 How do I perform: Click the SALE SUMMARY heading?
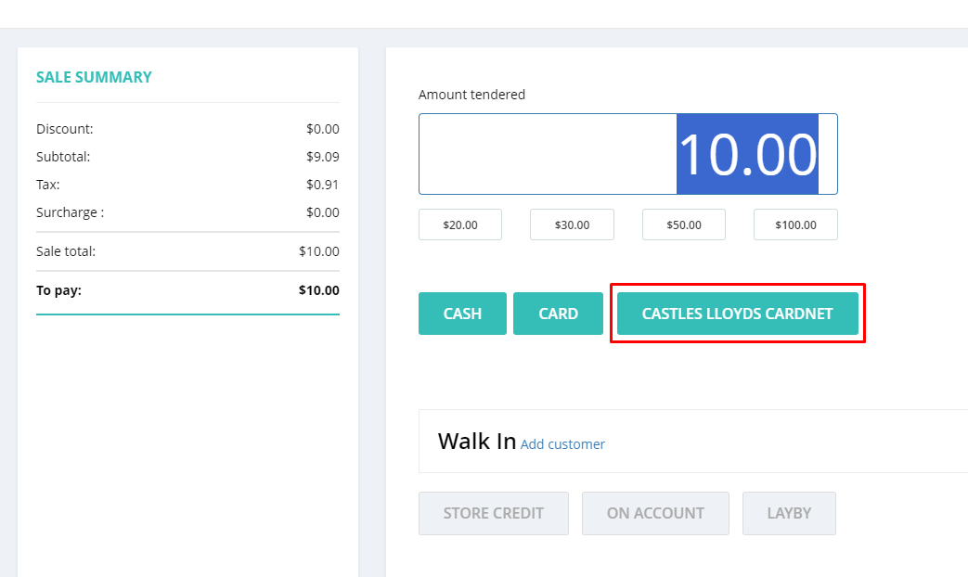click(x=94, y=77)
